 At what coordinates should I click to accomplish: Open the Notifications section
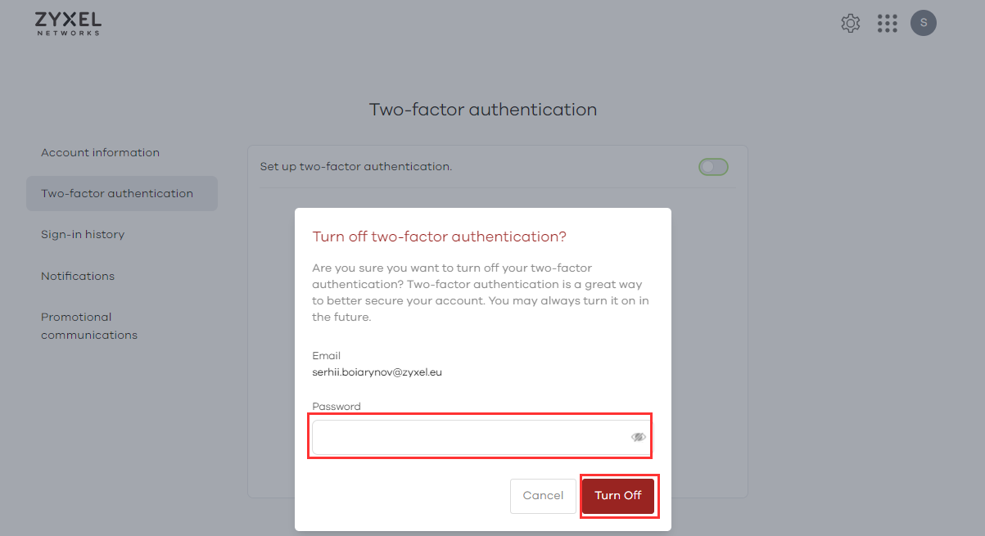click(x=78, y=277)
